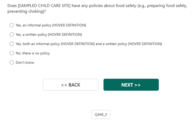
Task: Mark the 'Don't know' radio button
Action: [x=12, y=62]
